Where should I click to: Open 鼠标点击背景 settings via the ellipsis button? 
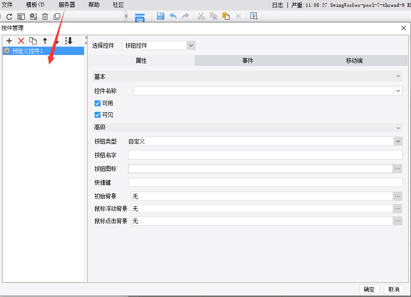(398, 221)
